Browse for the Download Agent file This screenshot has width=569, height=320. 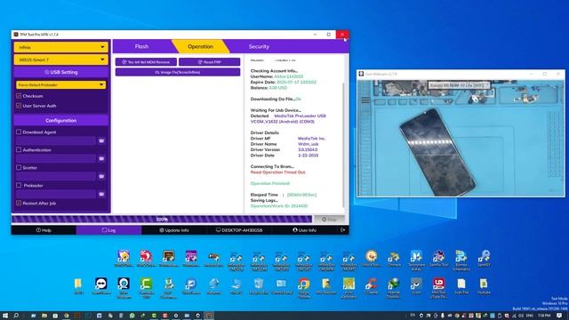pyautogui.click(x=101, y=140)
